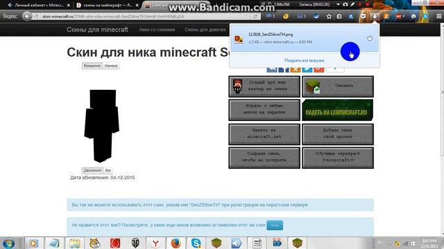Viewport: 444px width, 249px height.
Task: Click 'Играть с любым ником' button
Action: [264, 110]
